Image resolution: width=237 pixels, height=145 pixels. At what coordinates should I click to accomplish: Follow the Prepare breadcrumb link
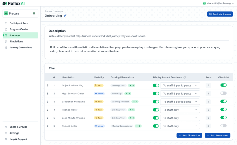[48, 11]
